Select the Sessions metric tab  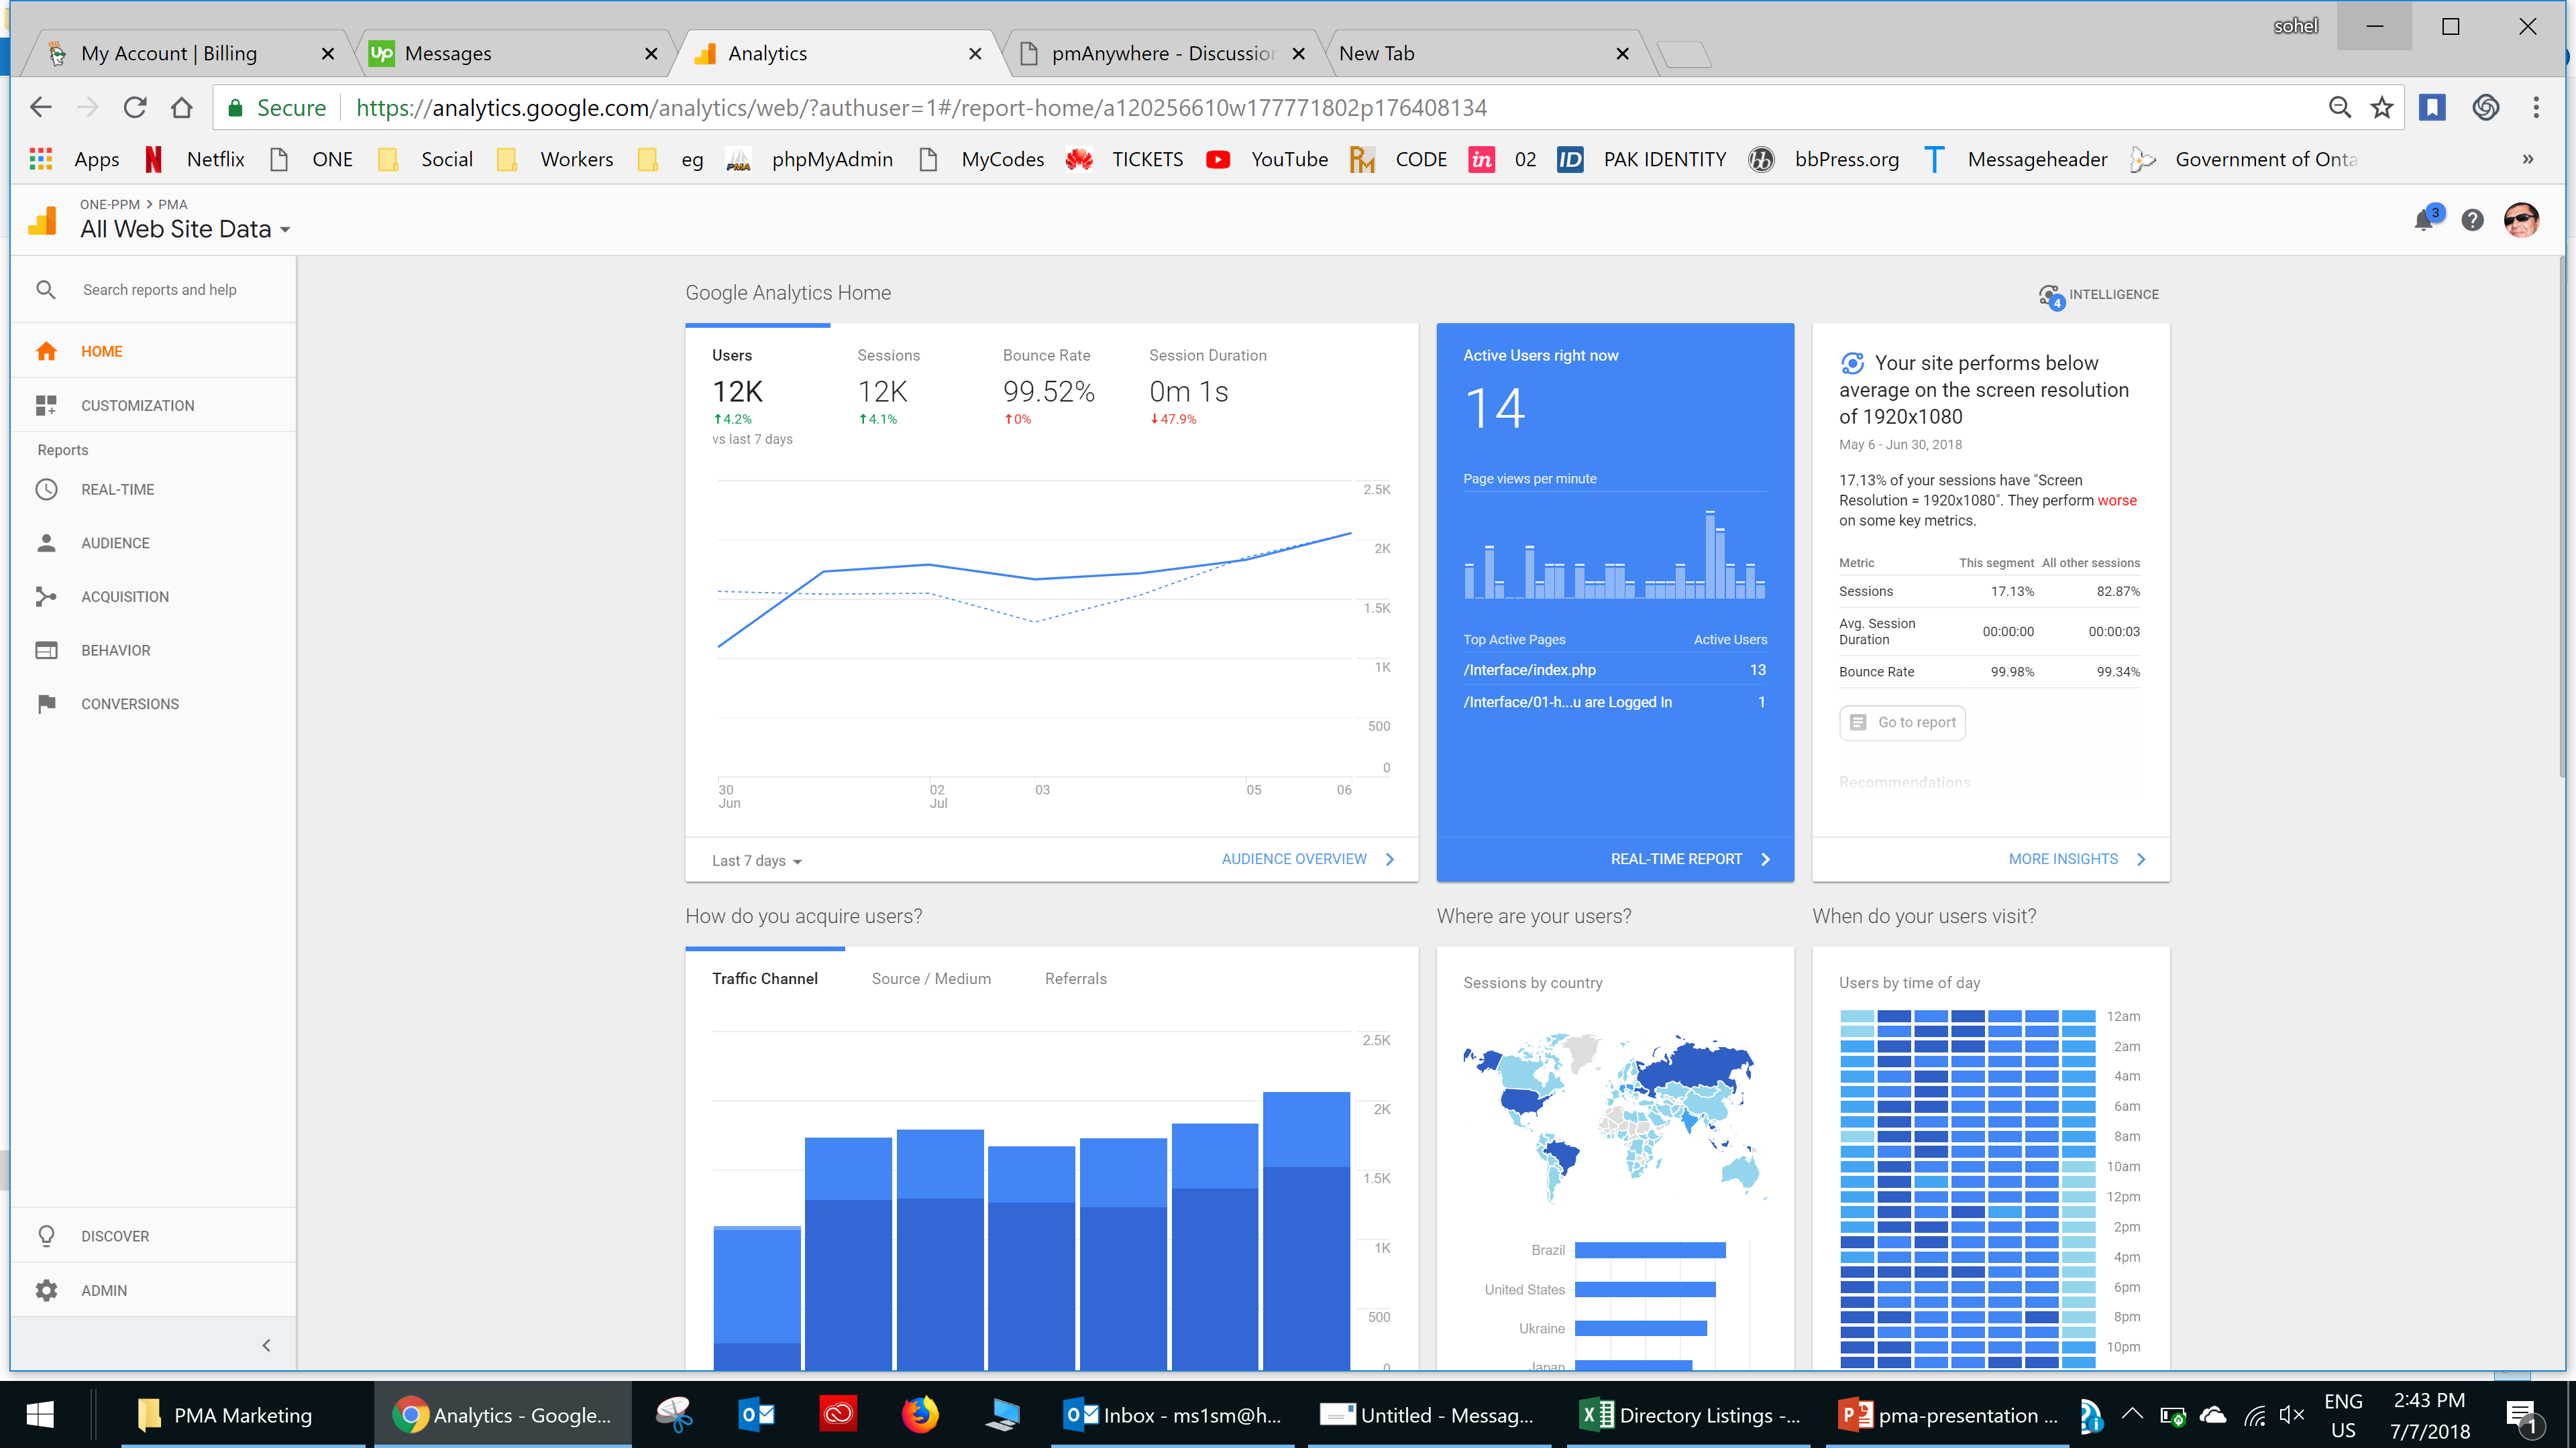point(888,356)
